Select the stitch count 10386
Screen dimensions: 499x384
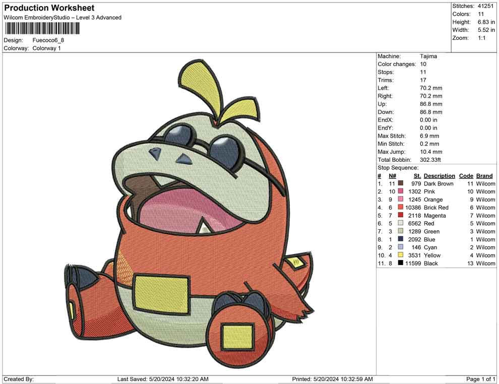click(x=413, y=208)
